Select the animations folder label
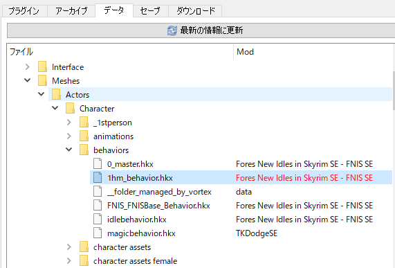395x268 pixels. pos(113,136)
